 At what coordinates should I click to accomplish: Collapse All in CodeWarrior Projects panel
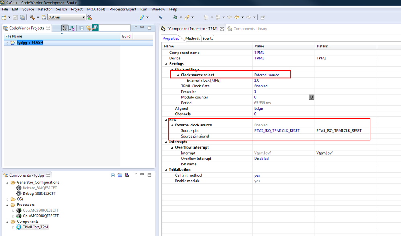point(81,28)
